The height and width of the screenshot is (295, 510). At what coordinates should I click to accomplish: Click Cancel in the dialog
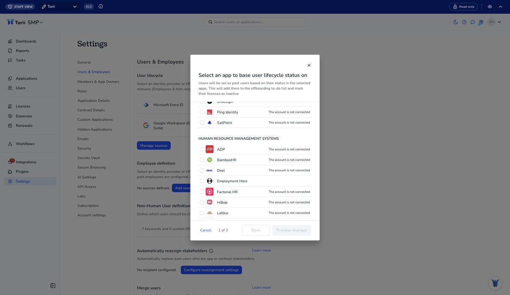(206, 230)
